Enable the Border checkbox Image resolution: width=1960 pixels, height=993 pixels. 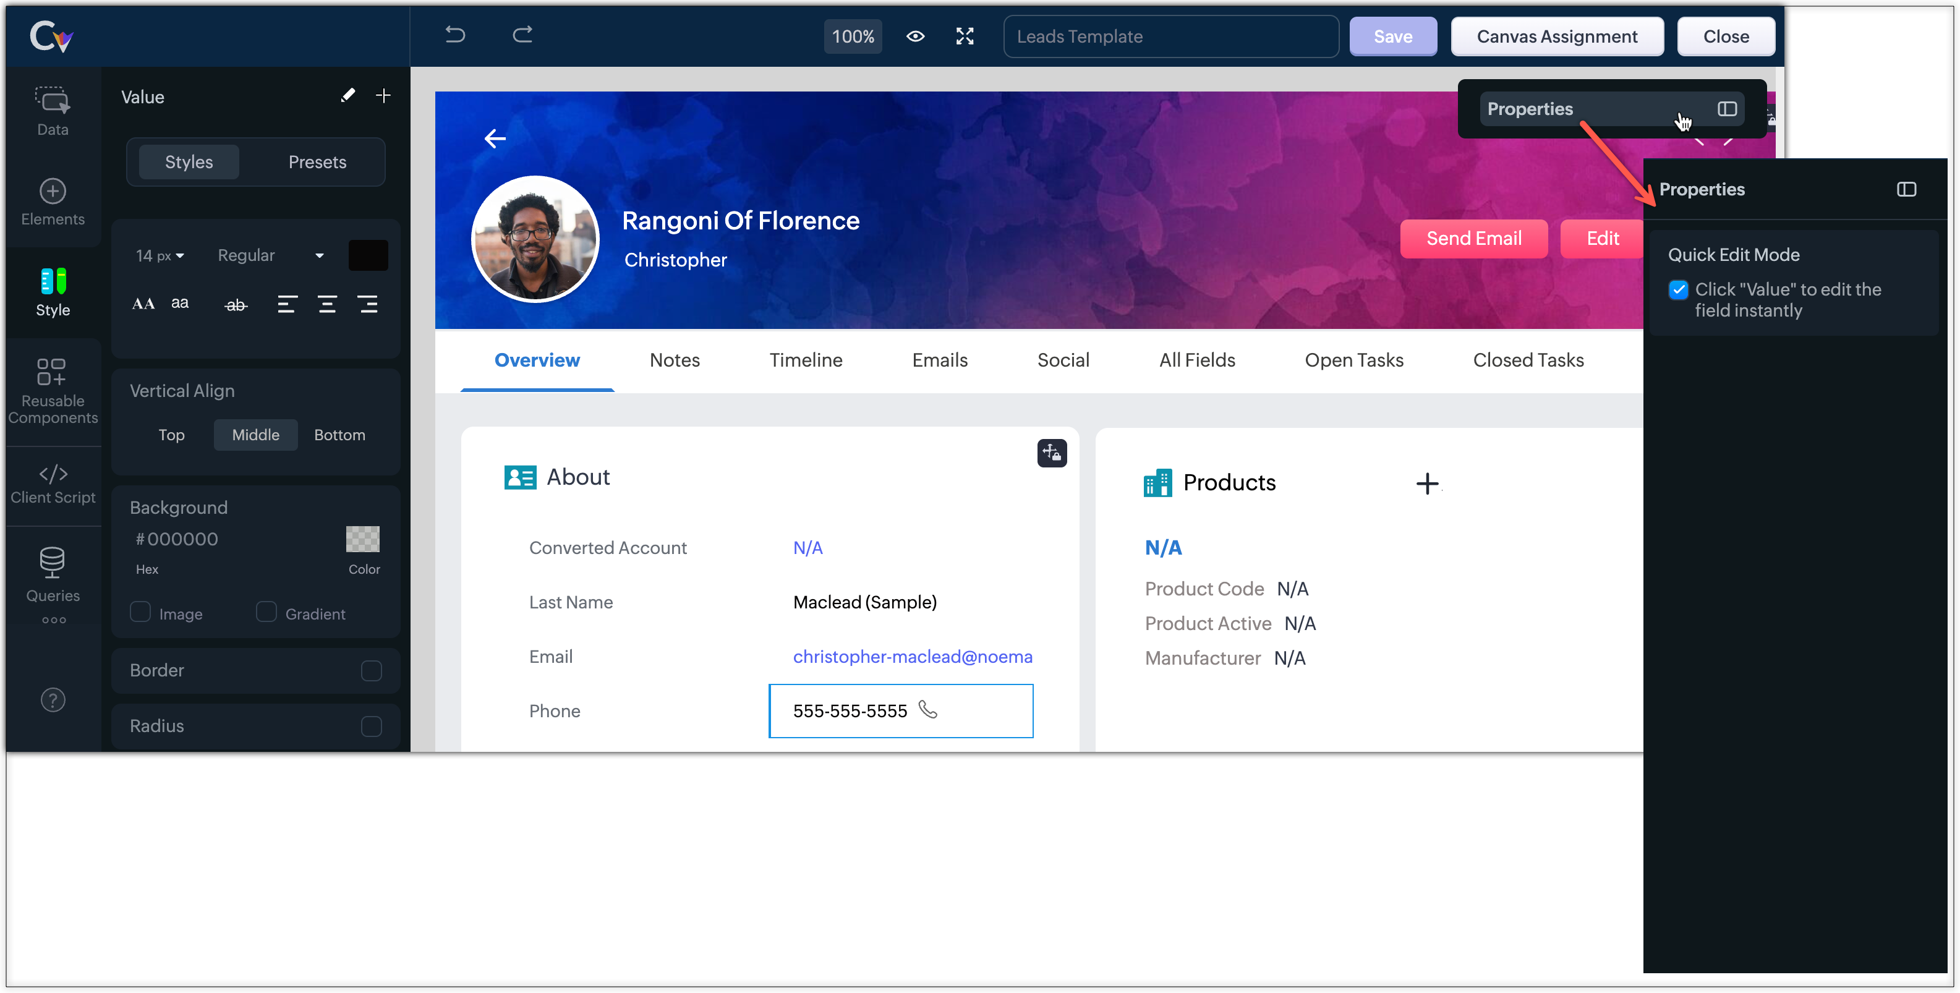point(372,670)
